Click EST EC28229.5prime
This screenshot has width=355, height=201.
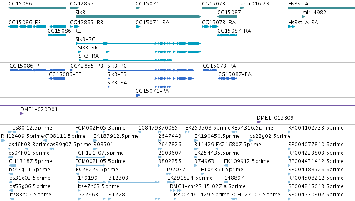pos(97,170)
